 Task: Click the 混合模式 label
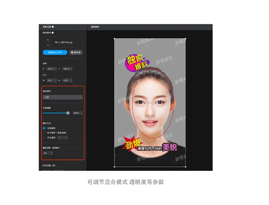[47, 91]
